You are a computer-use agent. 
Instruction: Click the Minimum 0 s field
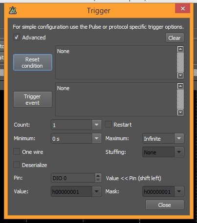tap(72, 138)
